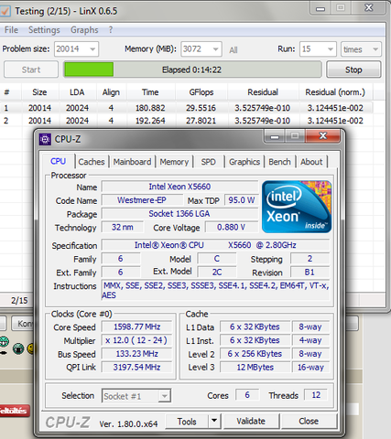
Task: Close the CPU-Z window with red X
Action: tap(322, 136)
